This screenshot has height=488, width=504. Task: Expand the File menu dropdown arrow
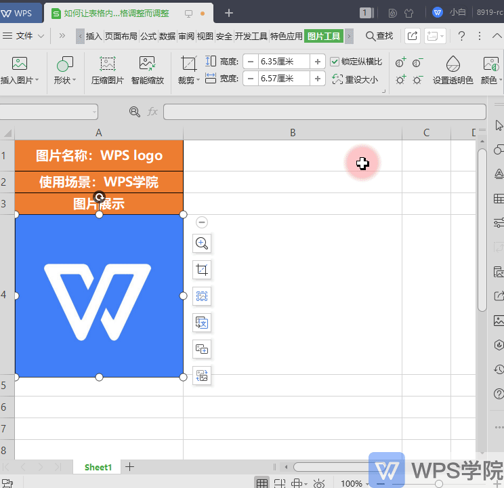pyautogui.click(x=41, y=36)
